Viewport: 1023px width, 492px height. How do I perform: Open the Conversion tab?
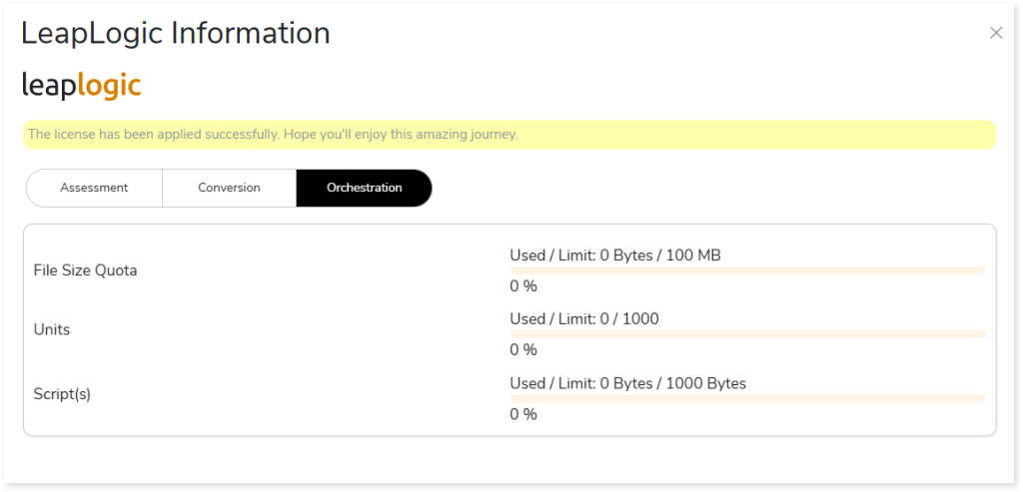click(x=229, y=188)
